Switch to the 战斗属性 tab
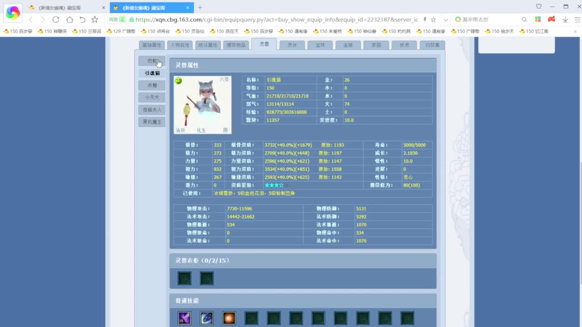The width and height of the screenshot is (582, 327). [x=208, y=45]
